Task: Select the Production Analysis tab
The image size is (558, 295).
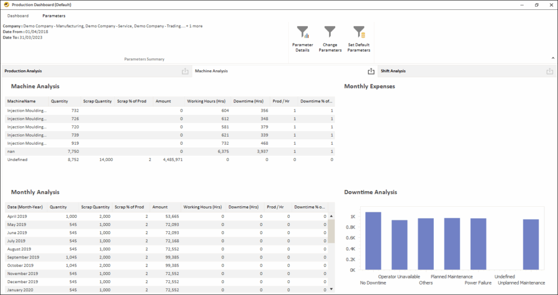Action: pos(23,71)
